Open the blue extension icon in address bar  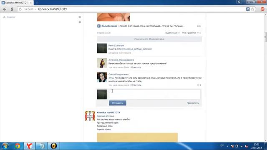click(248, 9)
